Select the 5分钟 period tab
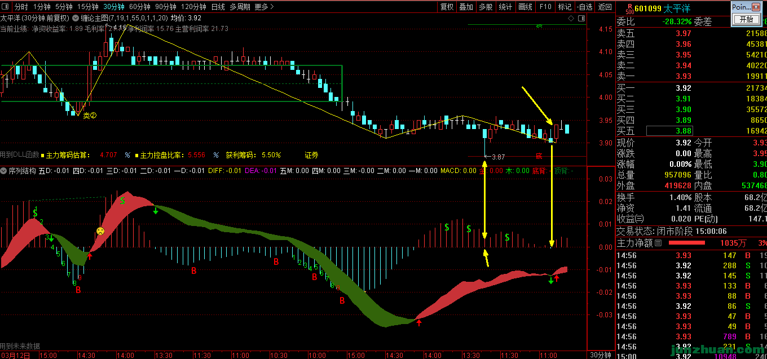The image size is (767, 359). tap(64, 7)
